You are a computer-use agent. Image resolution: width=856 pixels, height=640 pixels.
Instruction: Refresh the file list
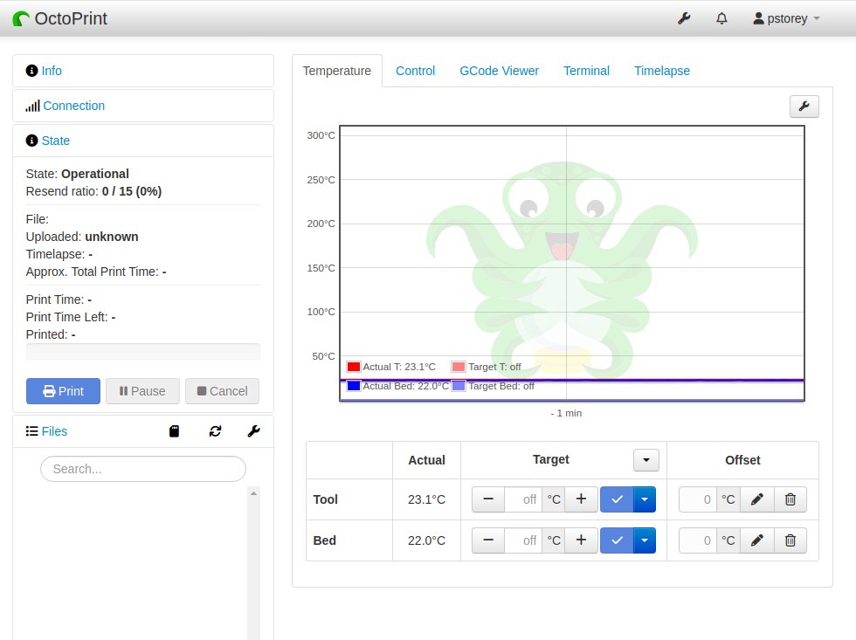click(x=215, y=430)
